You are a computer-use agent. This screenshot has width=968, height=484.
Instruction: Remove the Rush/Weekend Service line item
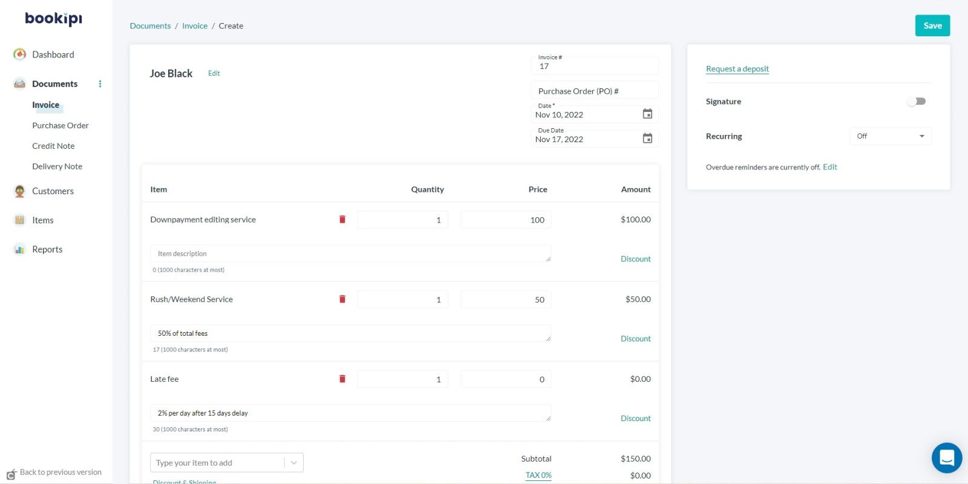coord(342,299)
